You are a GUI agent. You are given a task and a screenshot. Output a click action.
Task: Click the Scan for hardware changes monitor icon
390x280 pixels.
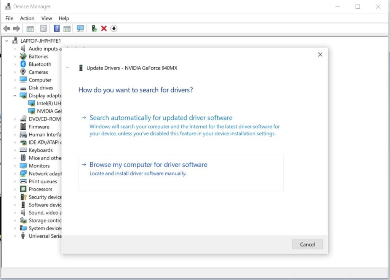tap(80, 28)
